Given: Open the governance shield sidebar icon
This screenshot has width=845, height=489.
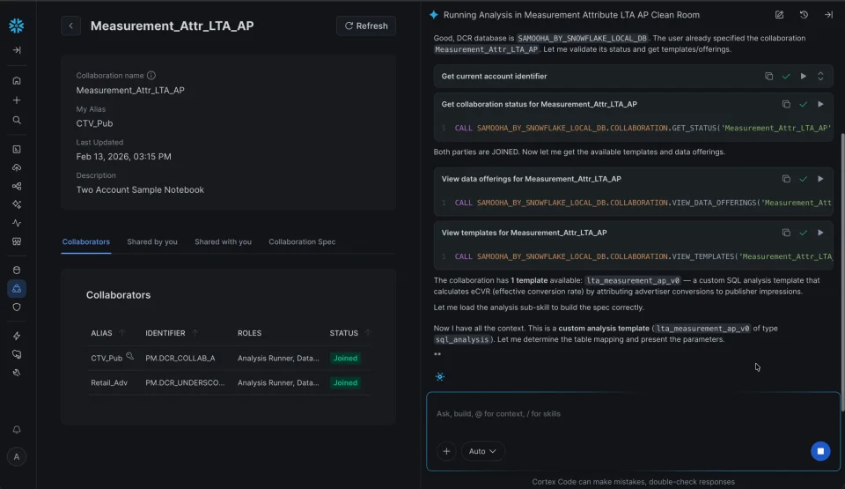Looking at the screenshot, I should tap(17, 307).
